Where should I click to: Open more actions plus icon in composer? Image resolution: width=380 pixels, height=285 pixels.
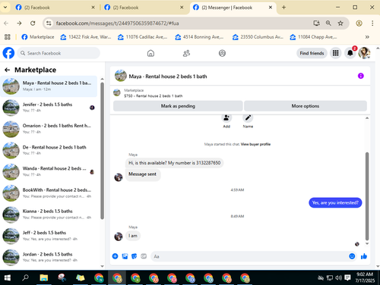tap(115, 256)
